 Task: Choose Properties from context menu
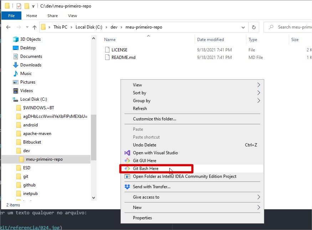tap(192, 218)
